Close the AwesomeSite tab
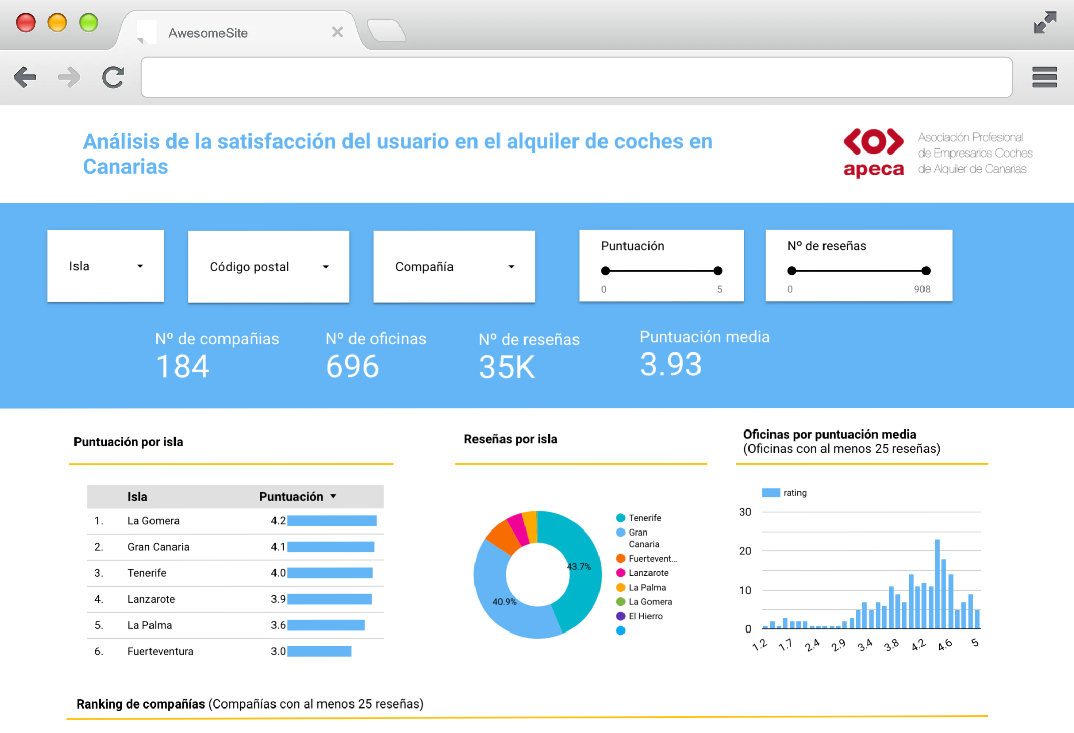The image size is (1074, 733). pyautogui.click(x=337, y=32)
